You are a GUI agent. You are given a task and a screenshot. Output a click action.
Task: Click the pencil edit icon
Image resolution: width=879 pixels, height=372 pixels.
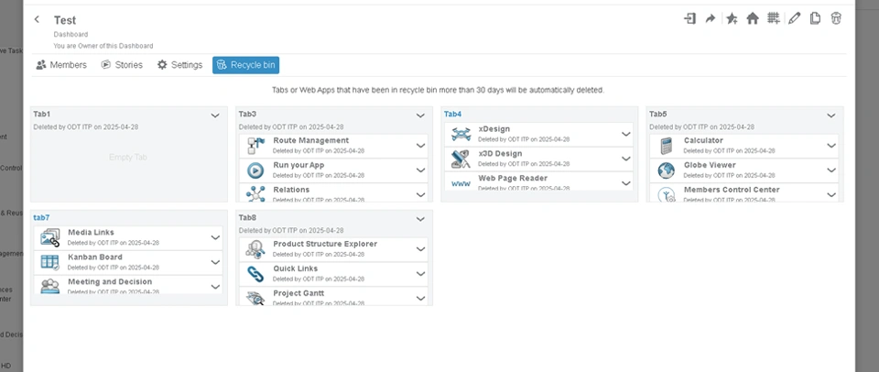pos(794,18)
